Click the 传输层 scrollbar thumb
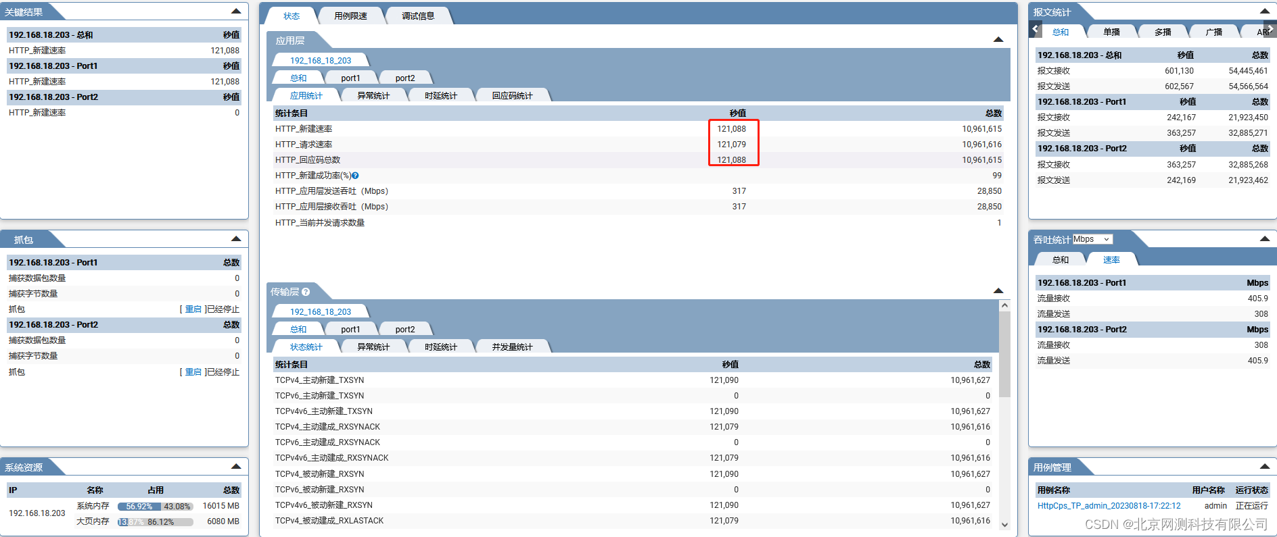The image size is (1277, 537). [1004, 354]
